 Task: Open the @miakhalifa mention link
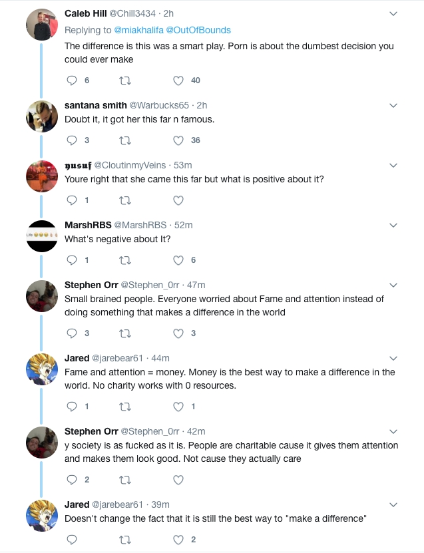pyautogui.click(x=141, y=30)
